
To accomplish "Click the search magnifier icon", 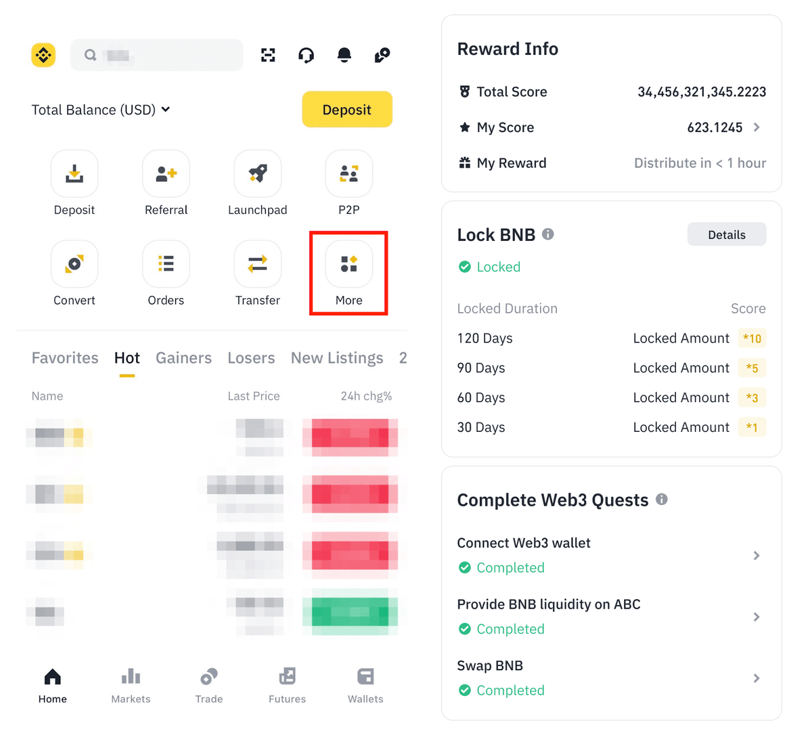I will [x=90, y=55].
